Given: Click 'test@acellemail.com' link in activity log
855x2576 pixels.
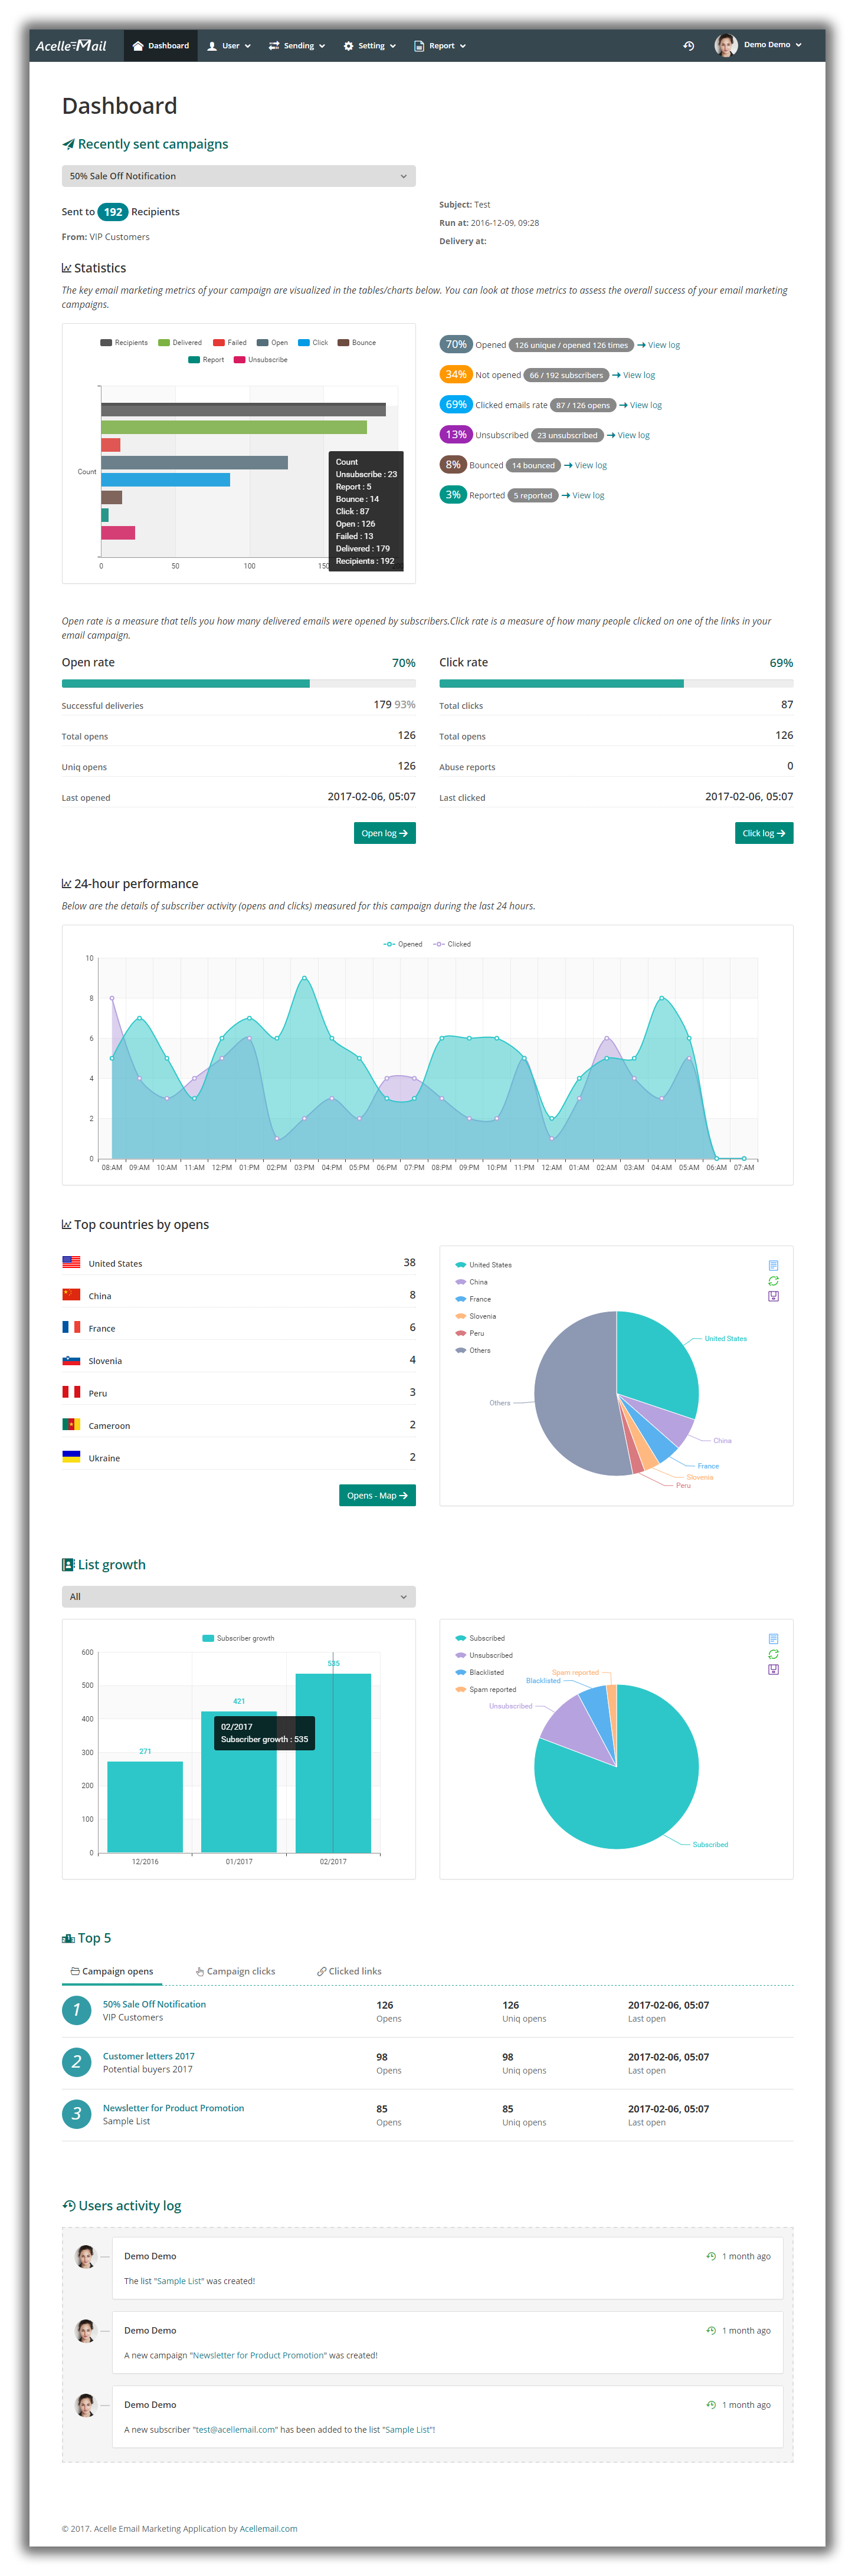Looking at the screenshot, I should point(235,2429).
